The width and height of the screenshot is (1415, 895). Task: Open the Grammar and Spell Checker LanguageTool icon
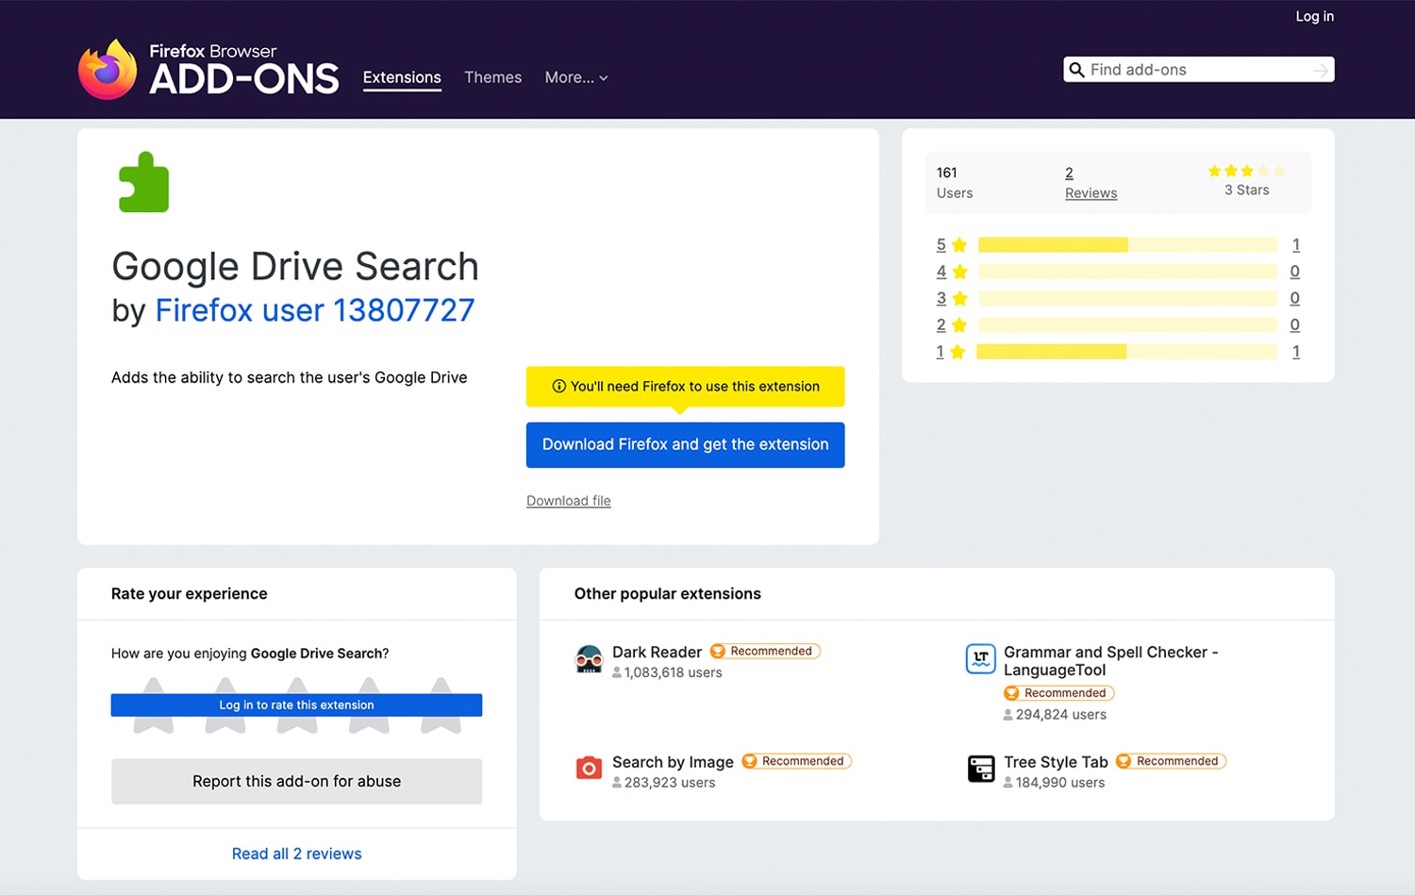coord(981,658)
